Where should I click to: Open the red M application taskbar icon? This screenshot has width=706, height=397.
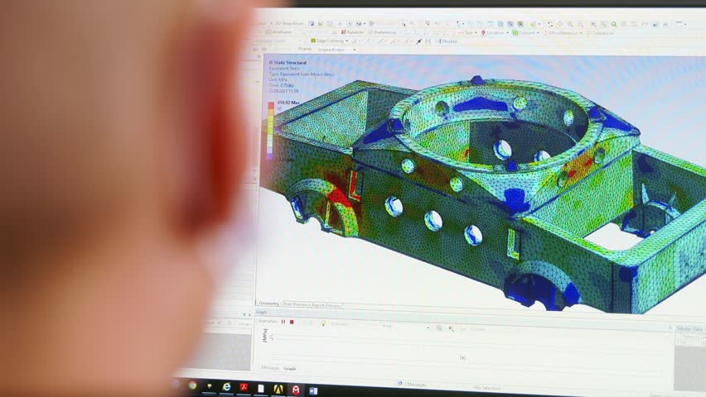tap(295, 390)
